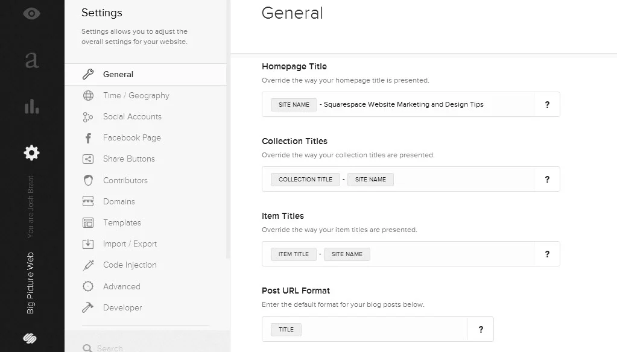Select the gear Settings icon in the sidebar
617x352 pixels.
click(x=31, y=152)
